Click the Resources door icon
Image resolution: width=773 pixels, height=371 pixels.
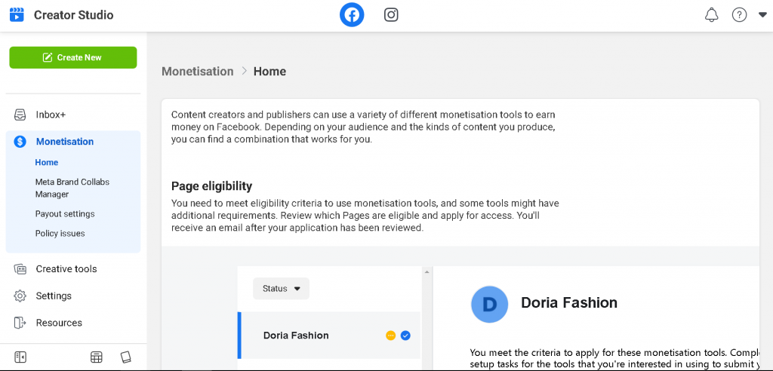[20, 323]
